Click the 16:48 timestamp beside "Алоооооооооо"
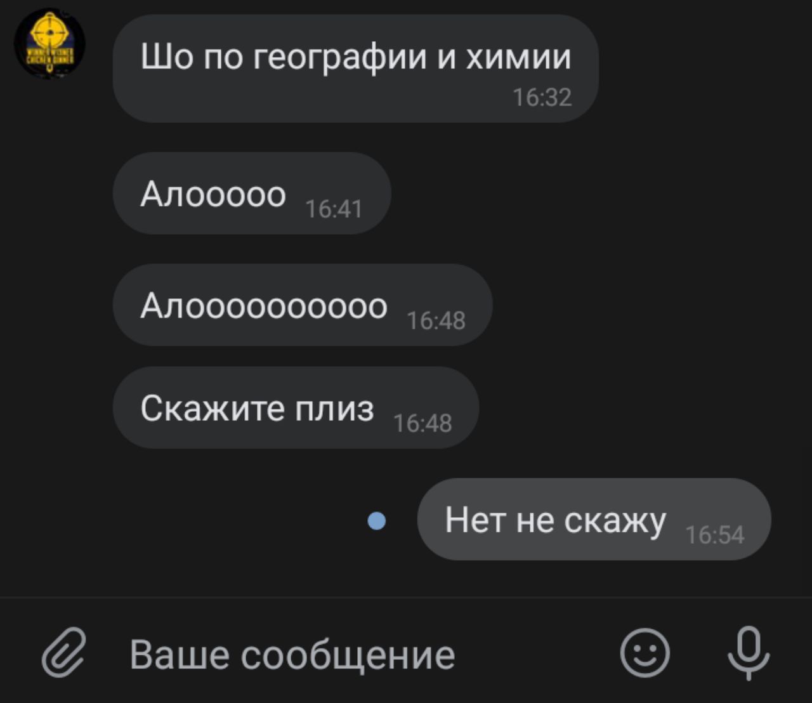 point(436,321)
